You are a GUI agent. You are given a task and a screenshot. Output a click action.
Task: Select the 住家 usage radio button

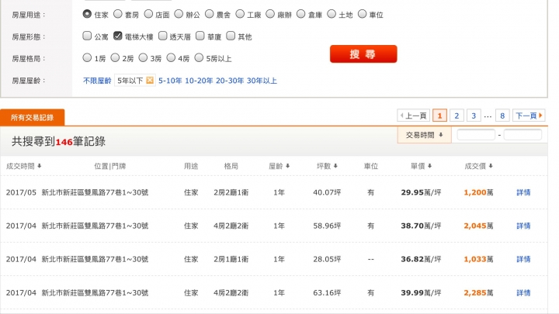point(87,14)
